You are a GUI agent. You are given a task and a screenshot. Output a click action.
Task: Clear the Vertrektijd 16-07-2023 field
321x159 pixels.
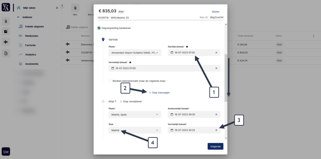(x=216, y=68)
